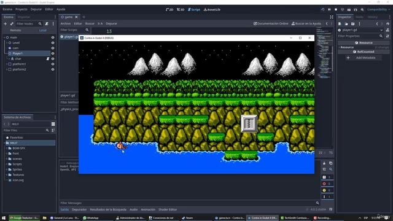Click the script icon next to char node

point(48,59)
